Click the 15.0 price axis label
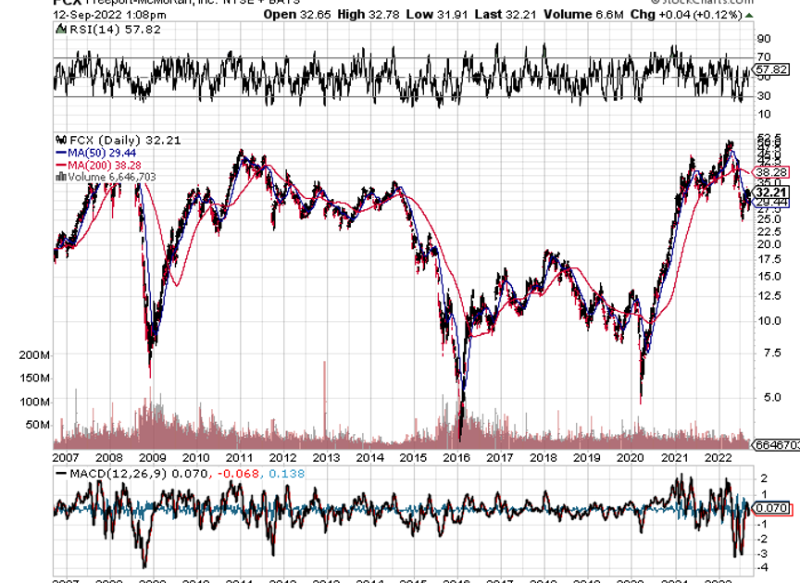 coord(769,277)
